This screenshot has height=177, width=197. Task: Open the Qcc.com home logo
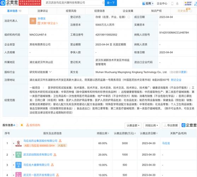point(9,3)
